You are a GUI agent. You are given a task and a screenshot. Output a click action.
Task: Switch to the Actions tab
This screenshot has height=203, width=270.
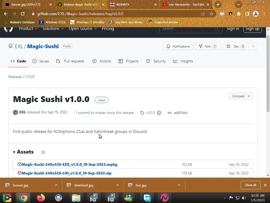tap(102, 61)
